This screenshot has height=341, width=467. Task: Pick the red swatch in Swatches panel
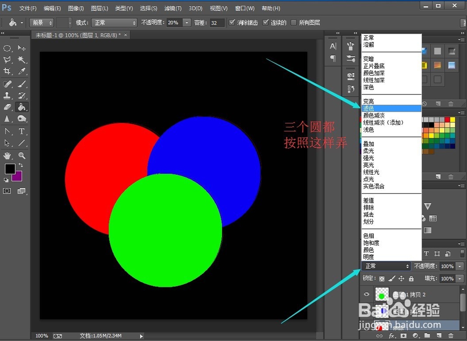(447, 120)
